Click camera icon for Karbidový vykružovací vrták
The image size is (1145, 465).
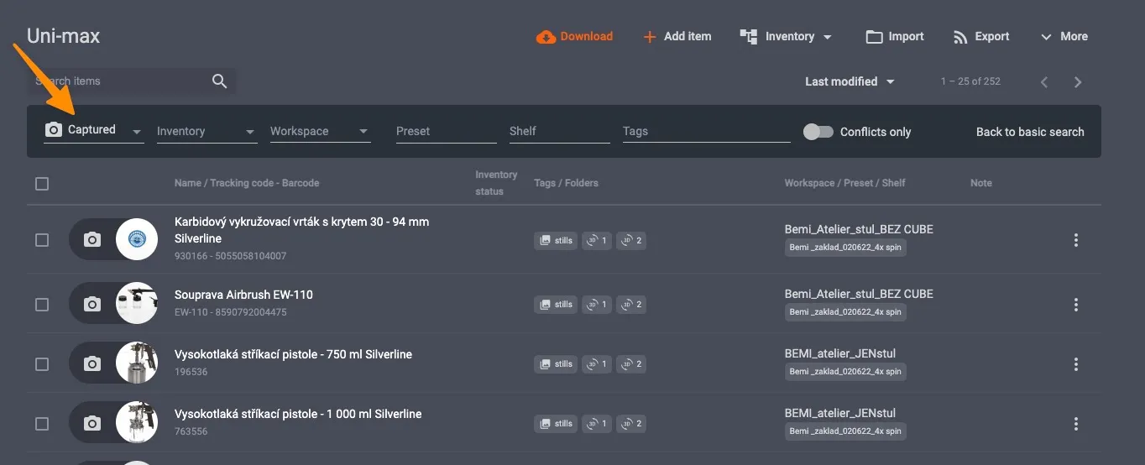(92, 240)
